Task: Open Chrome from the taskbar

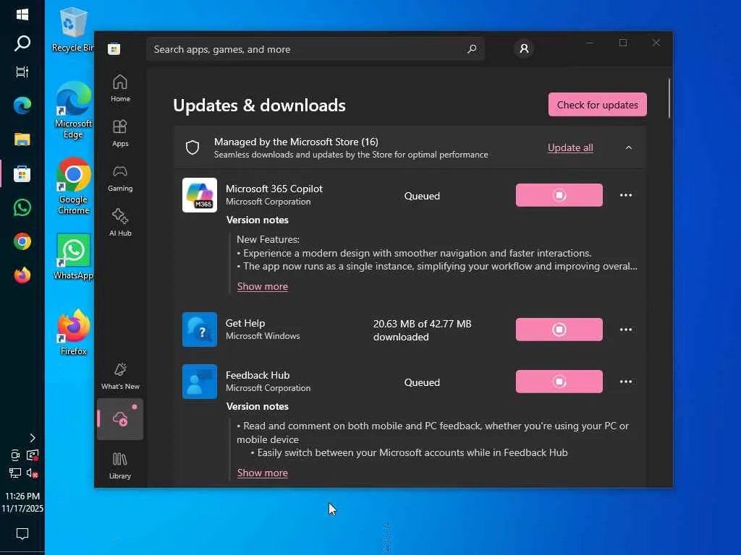Action: click(x=22, y=241)
